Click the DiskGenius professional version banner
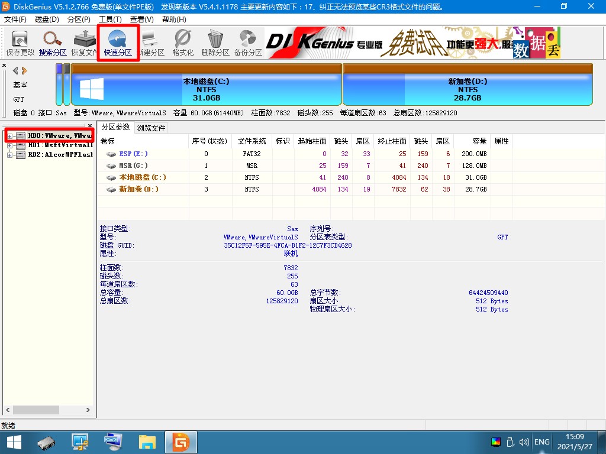This screenshot has height=454, width=606. [412, 43]
